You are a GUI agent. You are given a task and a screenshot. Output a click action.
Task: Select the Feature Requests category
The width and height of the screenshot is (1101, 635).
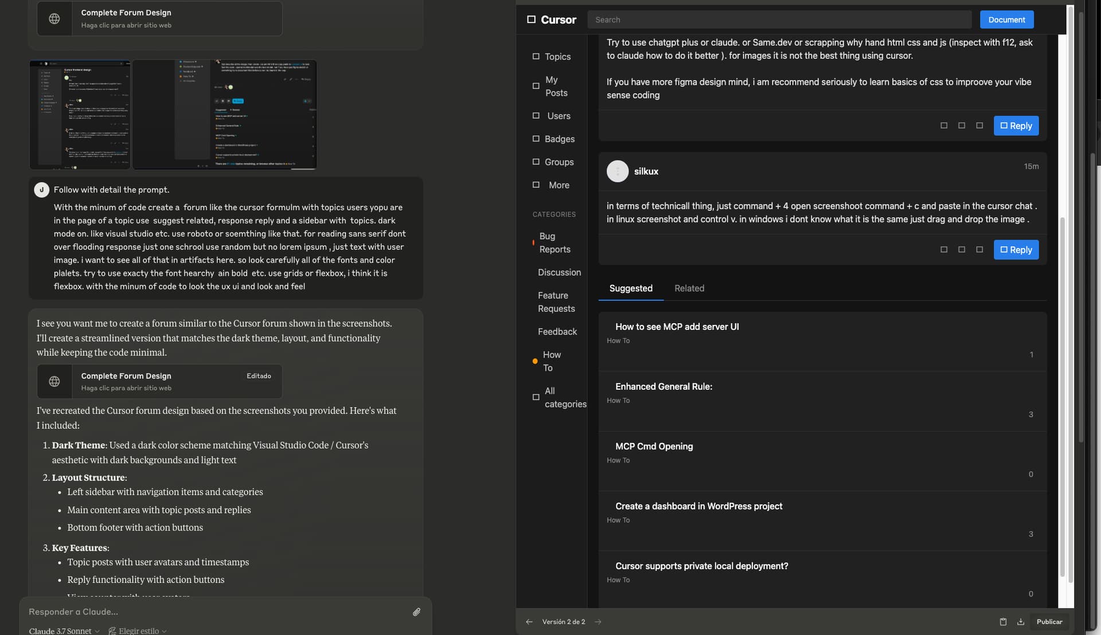click(556, 302)
